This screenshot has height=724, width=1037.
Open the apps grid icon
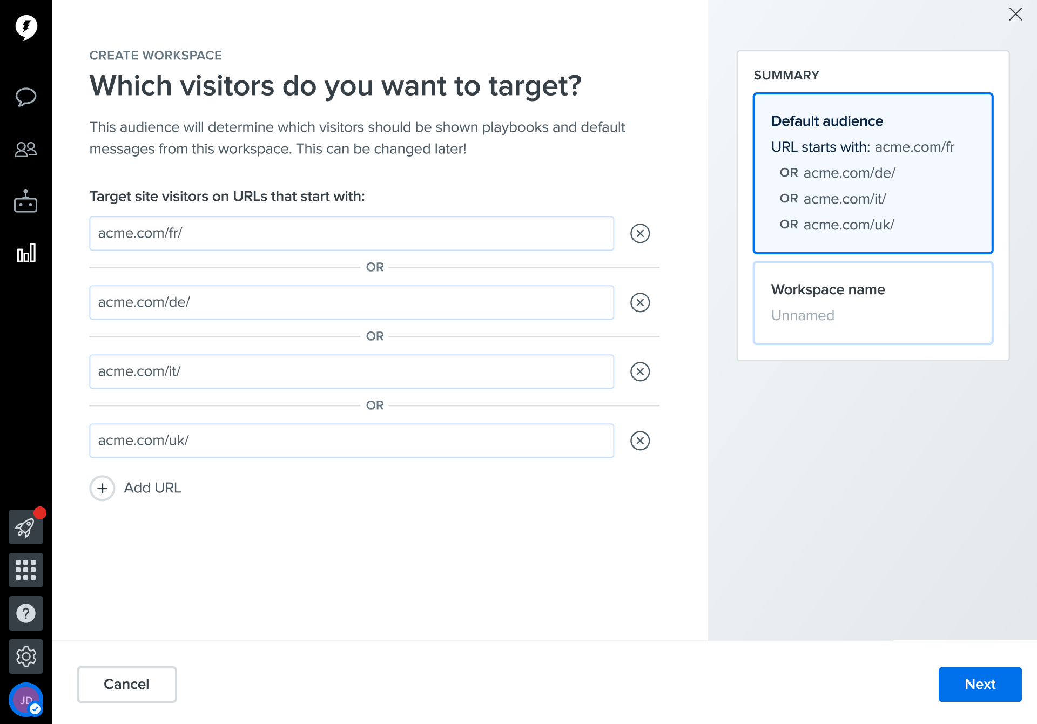(26, 570)
